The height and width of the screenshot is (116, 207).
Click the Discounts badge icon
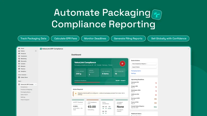[19, 61]
